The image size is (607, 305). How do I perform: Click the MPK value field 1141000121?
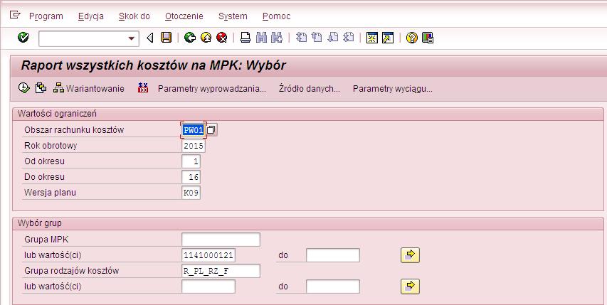pos(209,255)
